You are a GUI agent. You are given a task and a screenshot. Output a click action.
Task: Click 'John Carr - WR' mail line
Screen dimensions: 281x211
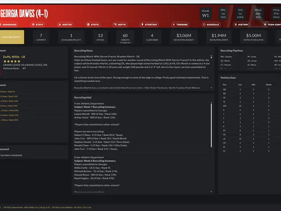tap(101, 138)
